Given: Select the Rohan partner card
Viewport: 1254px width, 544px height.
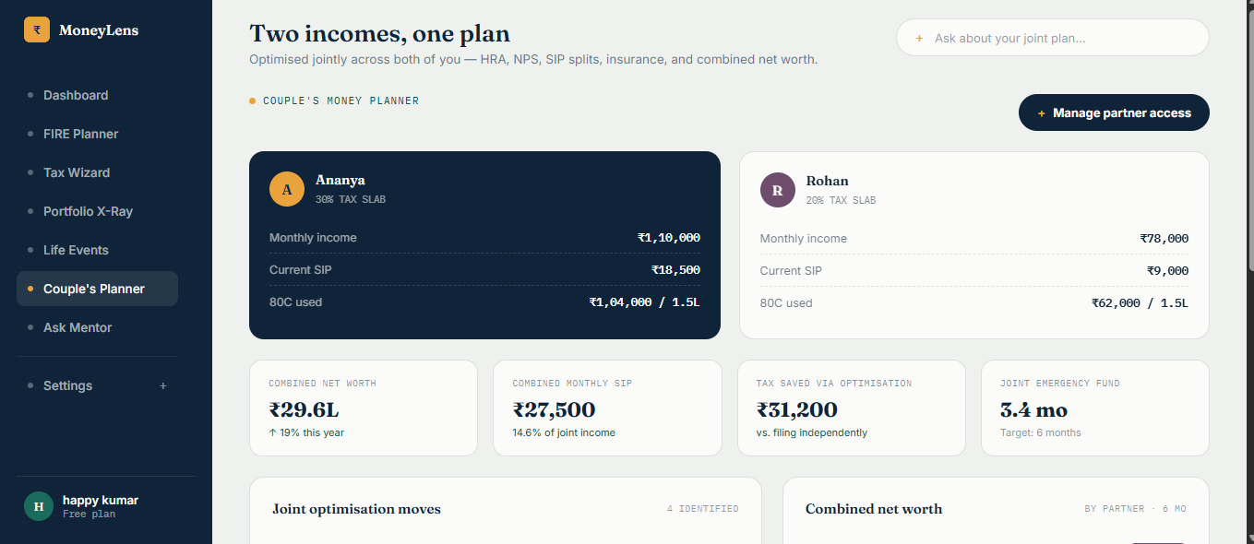Looking at the screenshot, I should click(974, 245).
